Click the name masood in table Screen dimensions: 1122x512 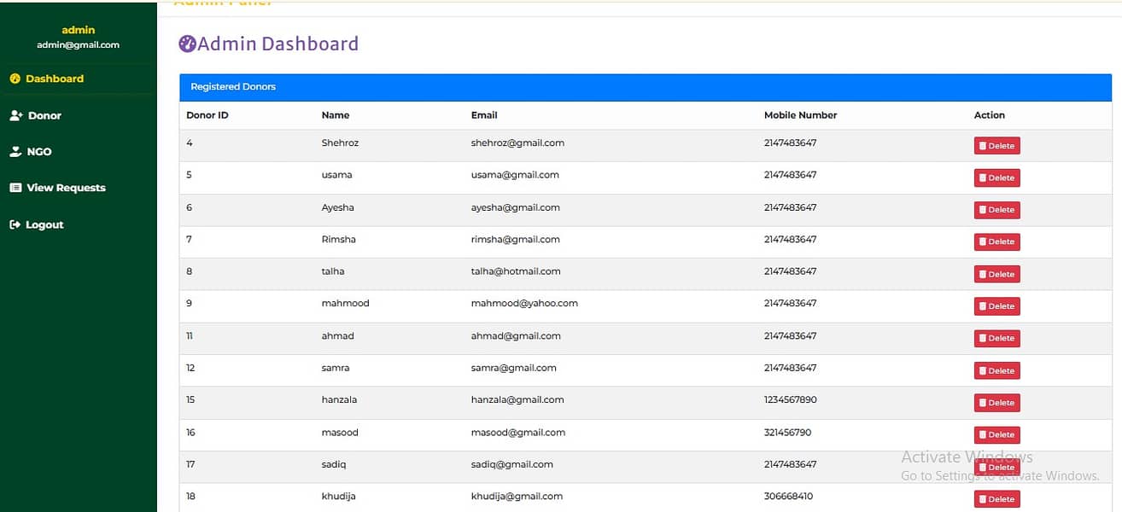coord(340,433)
